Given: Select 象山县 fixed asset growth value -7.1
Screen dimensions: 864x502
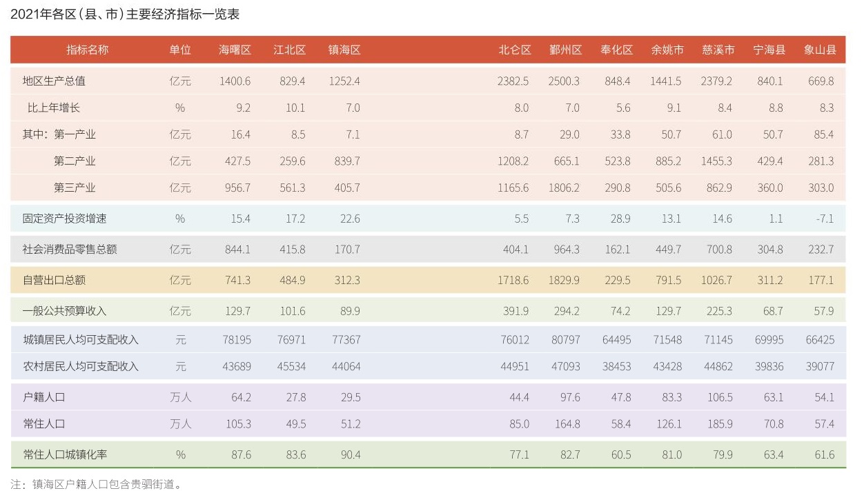Looking at the screenshot, I should [823, 219].
